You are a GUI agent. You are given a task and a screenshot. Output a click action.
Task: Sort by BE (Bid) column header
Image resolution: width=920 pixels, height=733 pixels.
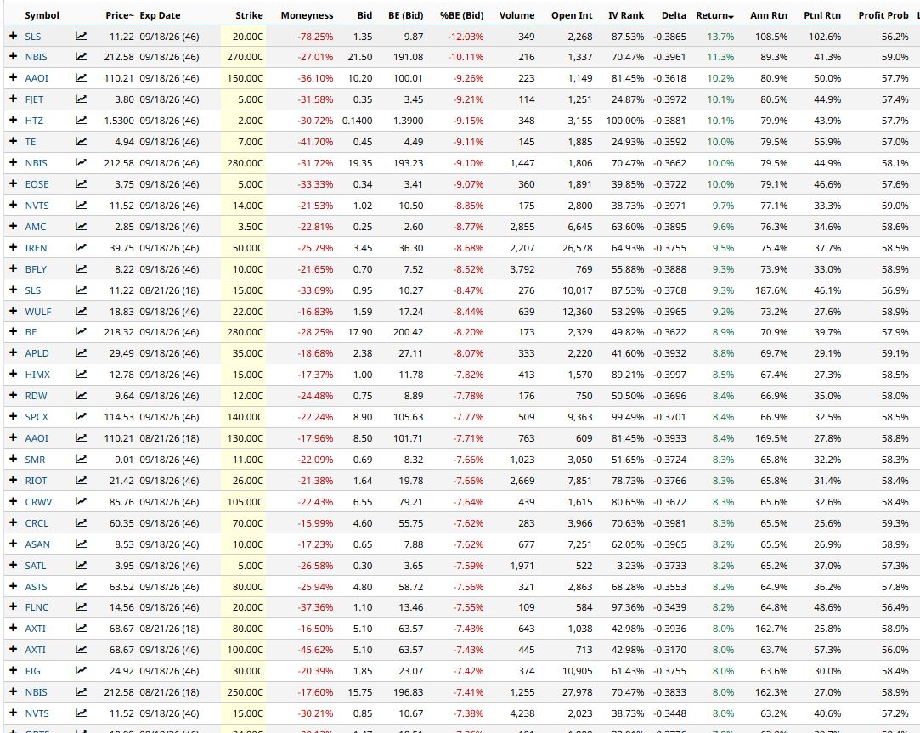coord(405,15)
